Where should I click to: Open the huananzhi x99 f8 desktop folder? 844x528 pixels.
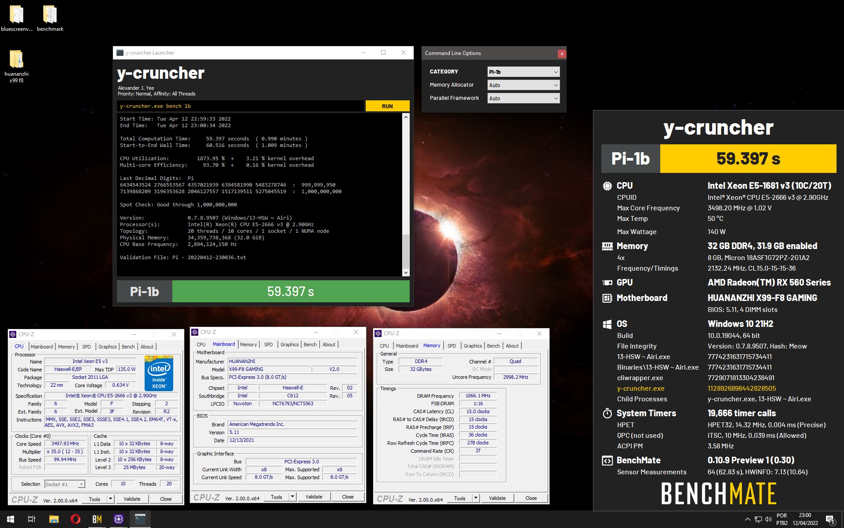point(17,66)
